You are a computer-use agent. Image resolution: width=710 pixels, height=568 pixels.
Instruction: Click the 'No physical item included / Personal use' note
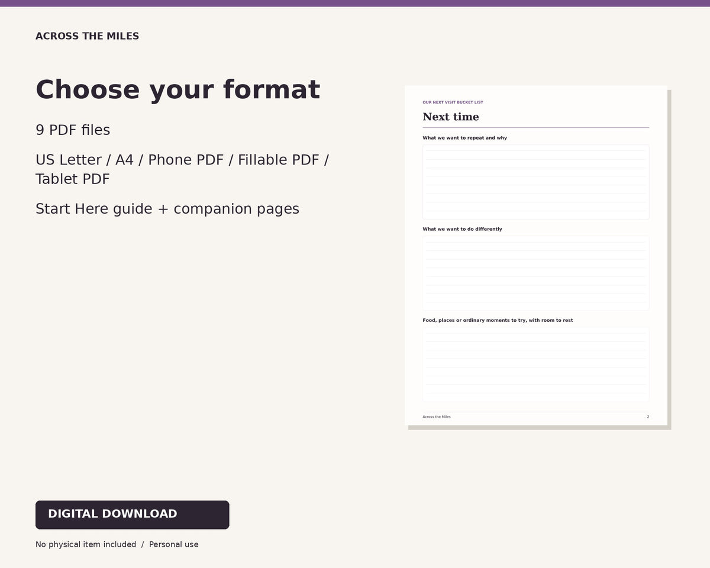[x=117, y=544]
